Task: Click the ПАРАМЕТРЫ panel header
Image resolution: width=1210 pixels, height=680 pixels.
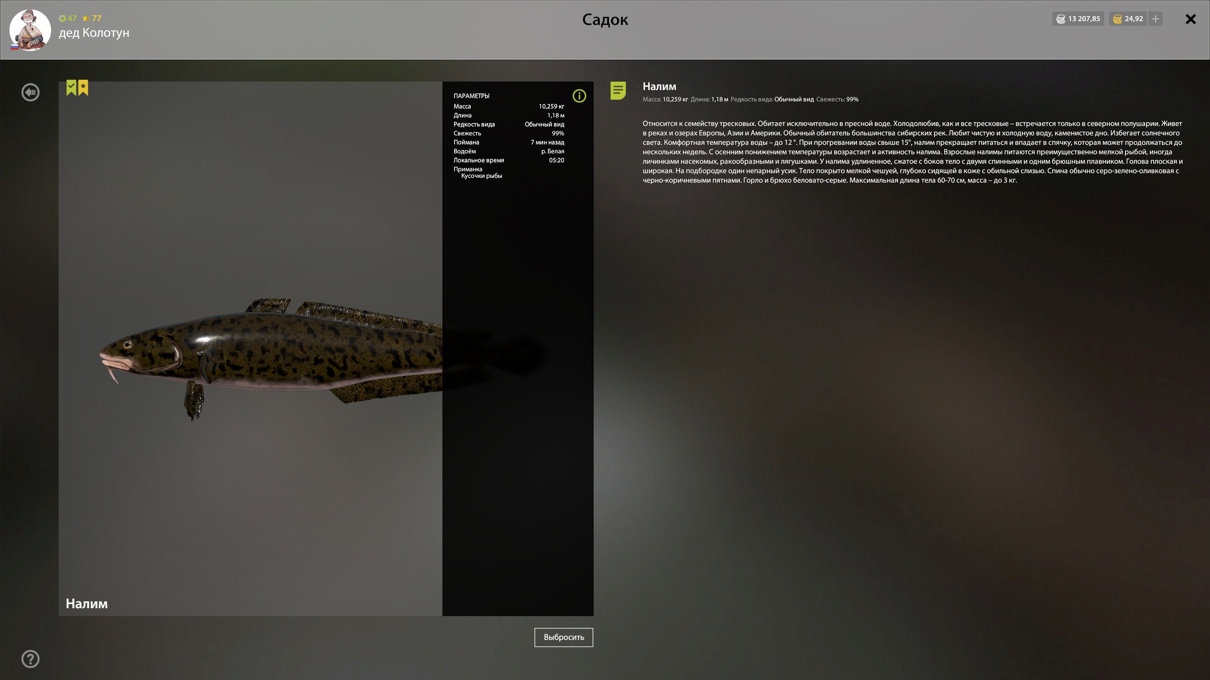Action: click(471, 96)
